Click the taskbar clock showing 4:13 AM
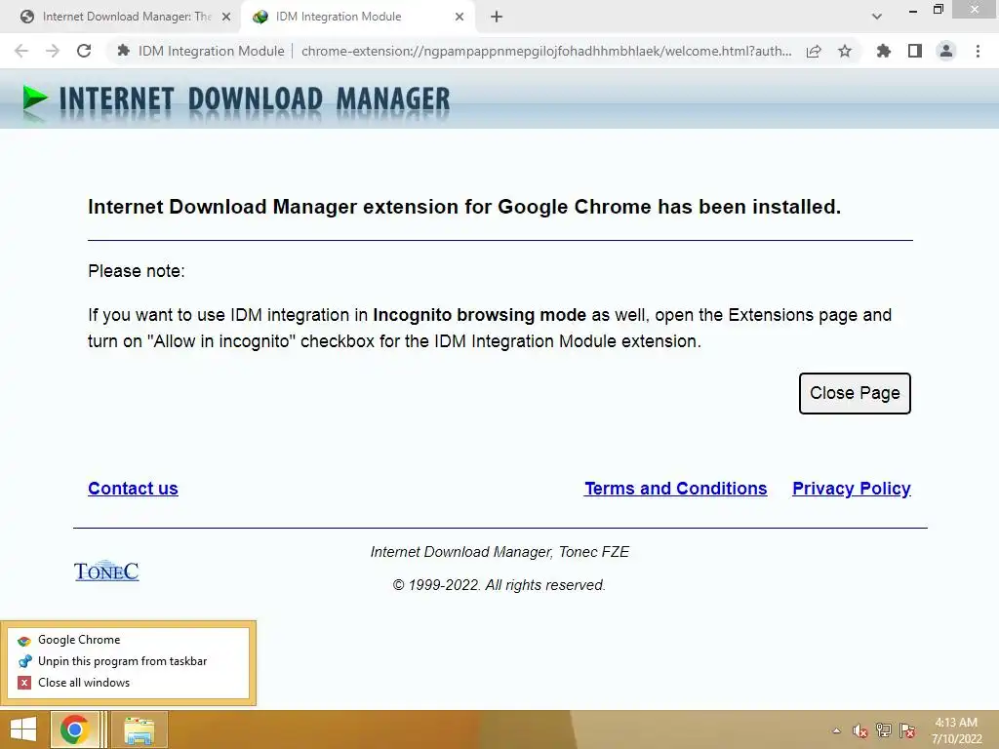 [x=956, y=730]
